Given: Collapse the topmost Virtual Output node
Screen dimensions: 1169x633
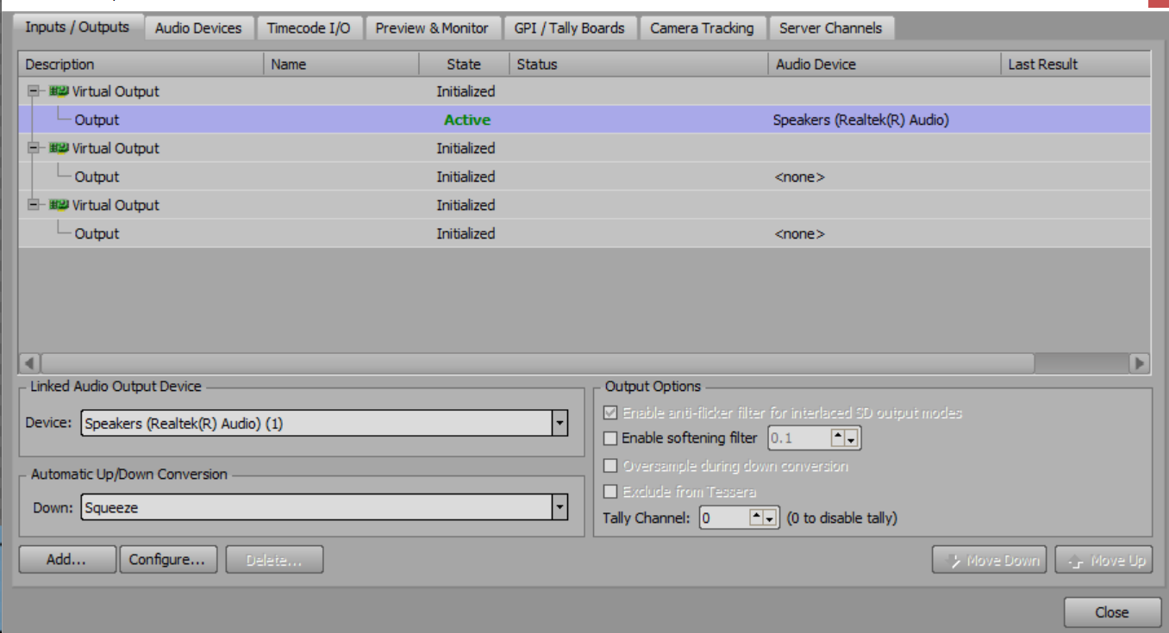Looking at the screenshot, I should (x=34, y=91).
